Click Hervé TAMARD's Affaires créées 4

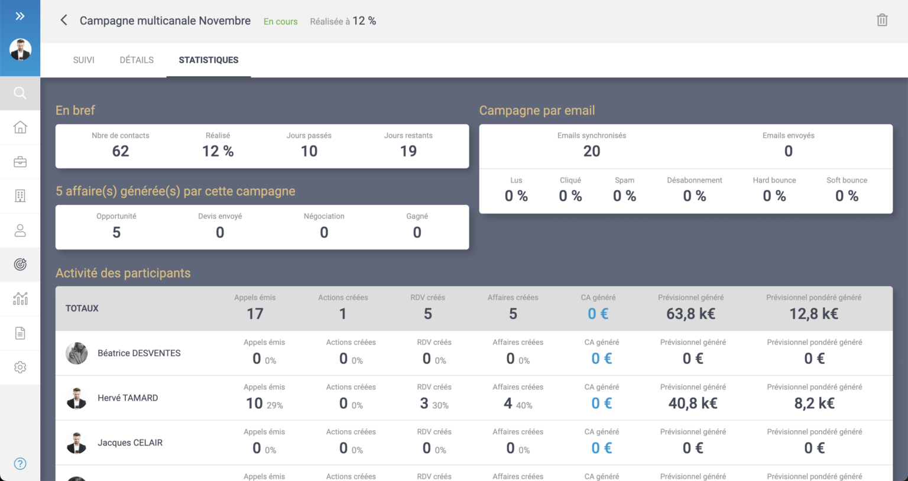click(x=508, y=404)
